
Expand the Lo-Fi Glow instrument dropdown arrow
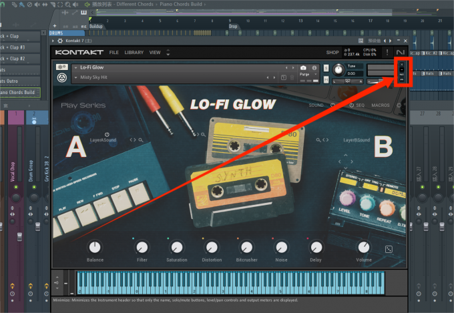[76, 67]
